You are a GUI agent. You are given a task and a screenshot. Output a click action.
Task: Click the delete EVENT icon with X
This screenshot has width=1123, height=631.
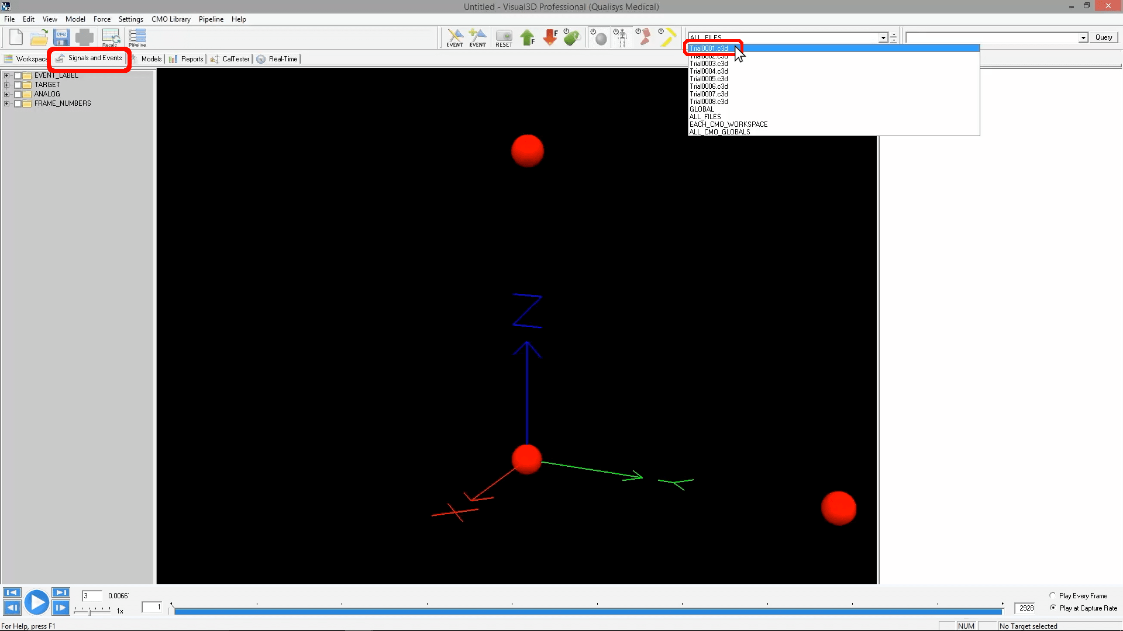coord(454,37)
